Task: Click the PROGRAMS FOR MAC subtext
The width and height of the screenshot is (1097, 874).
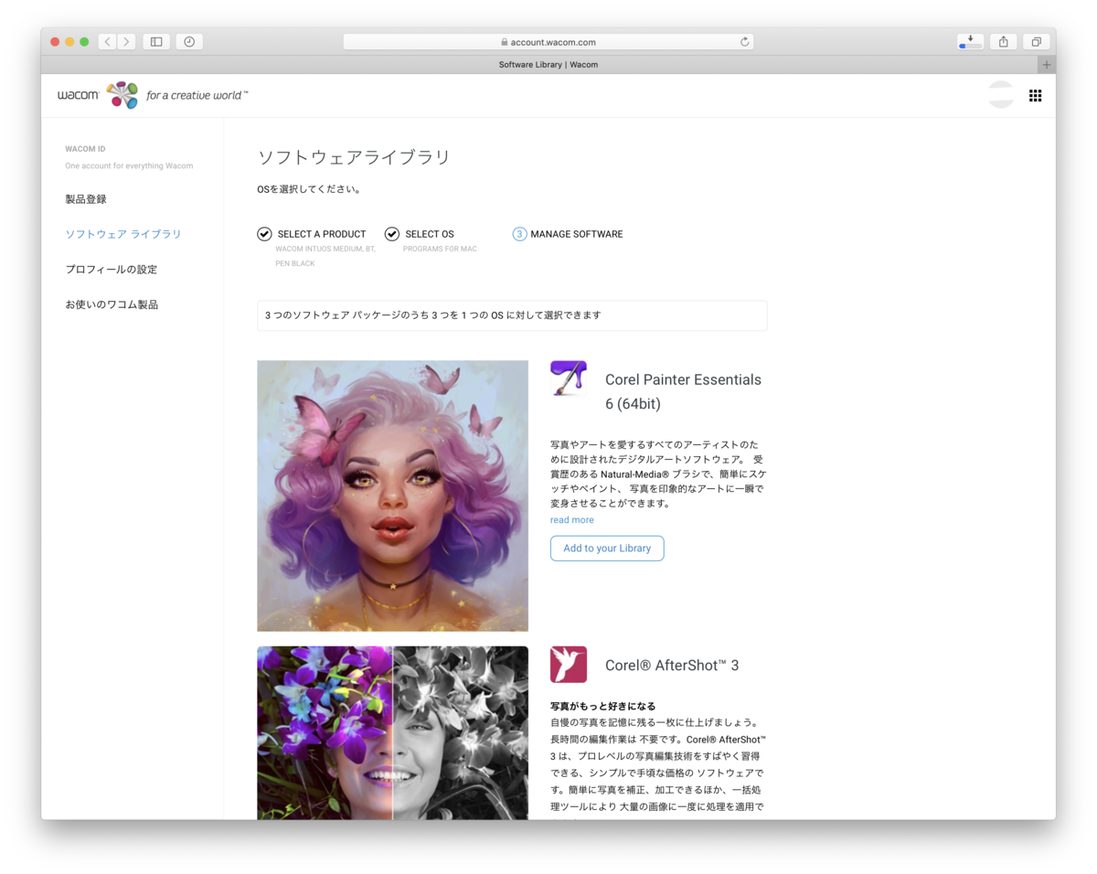Action: (x=440, y=249)
